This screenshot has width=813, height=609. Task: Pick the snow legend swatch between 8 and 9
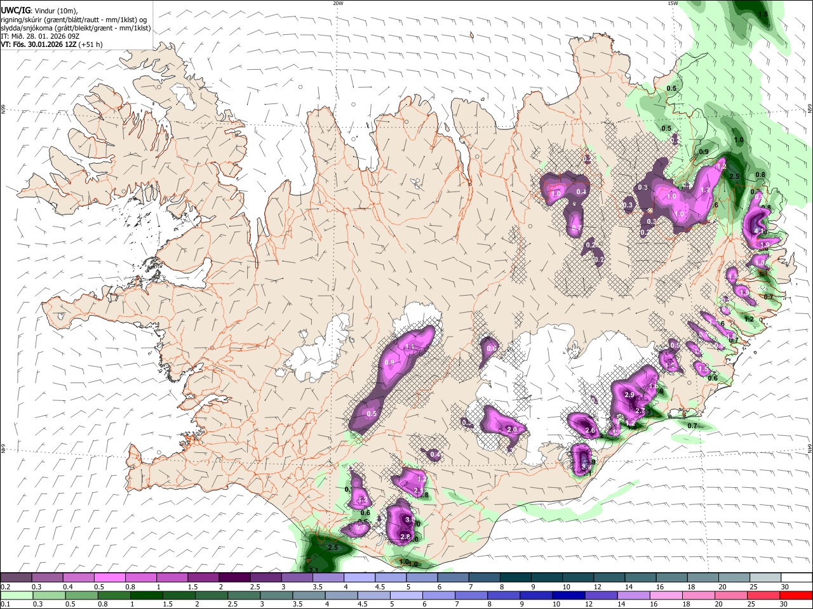(x=515, y=578)
